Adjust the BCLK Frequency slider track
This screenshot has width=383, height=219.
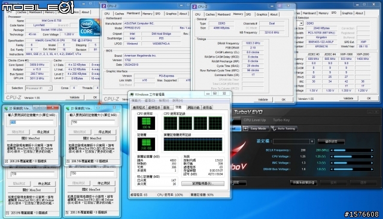(x=352, y=150)
